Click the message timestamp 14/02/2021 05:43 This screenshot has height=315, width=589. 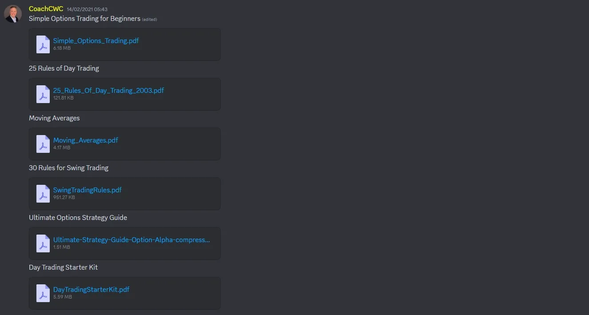[87, 9]
